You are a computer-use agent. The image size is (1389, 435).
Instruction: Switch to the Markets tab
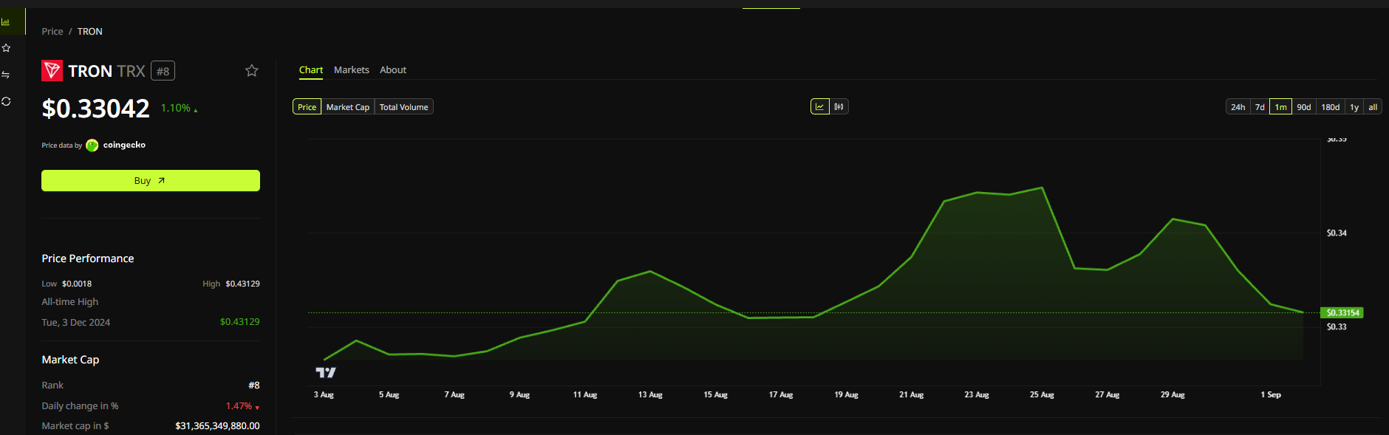(352, 70)
